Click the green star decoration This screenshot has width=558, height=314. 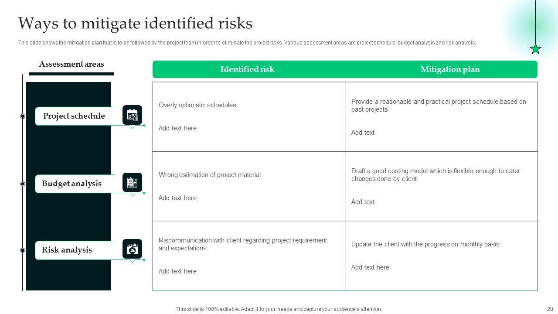coord(535,49)
